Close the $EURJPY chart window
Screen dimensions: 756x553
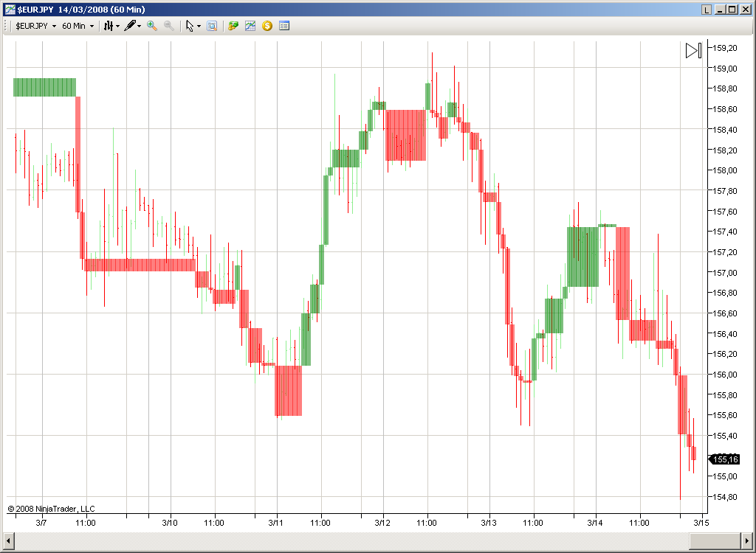point(744,10)
